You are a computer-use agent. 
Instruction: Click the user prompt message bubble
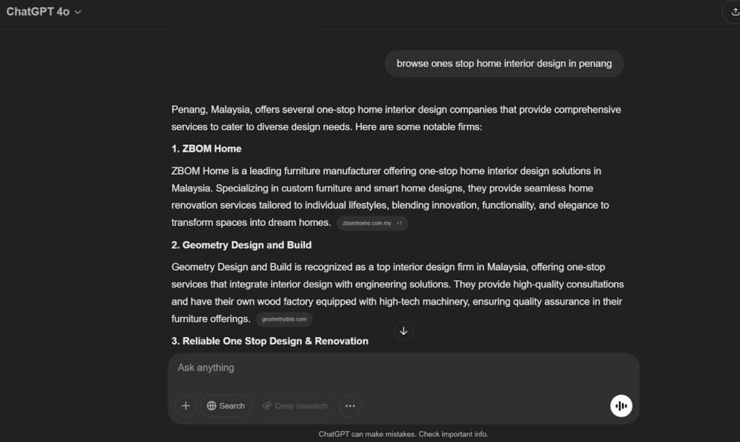click(x=504, y=64)
